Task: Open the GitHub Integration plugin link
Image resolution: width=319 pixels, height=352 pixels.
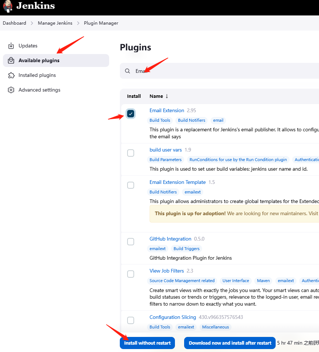Action: 170,239
